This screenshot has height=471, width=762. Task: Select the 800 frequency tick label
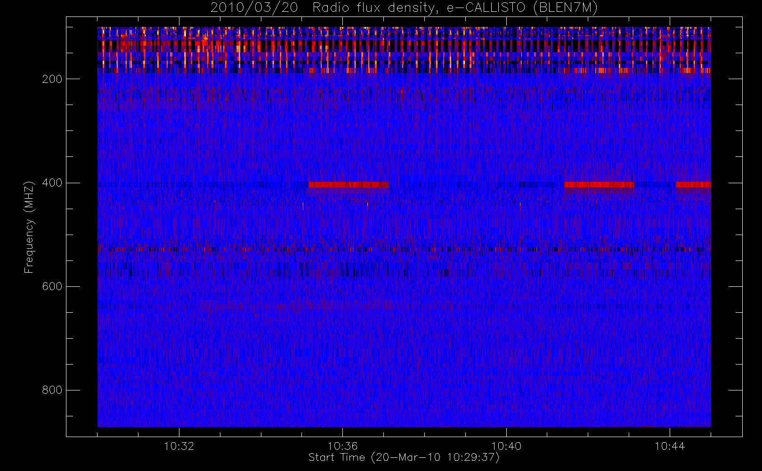(52, 390)
